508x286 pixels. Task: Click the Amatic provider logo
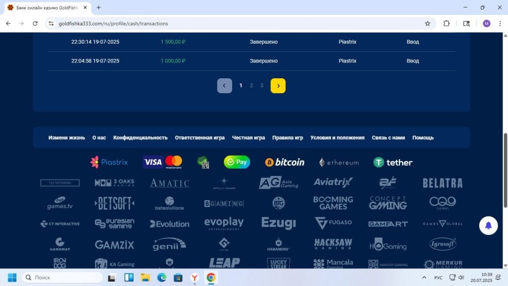(170, 183)
